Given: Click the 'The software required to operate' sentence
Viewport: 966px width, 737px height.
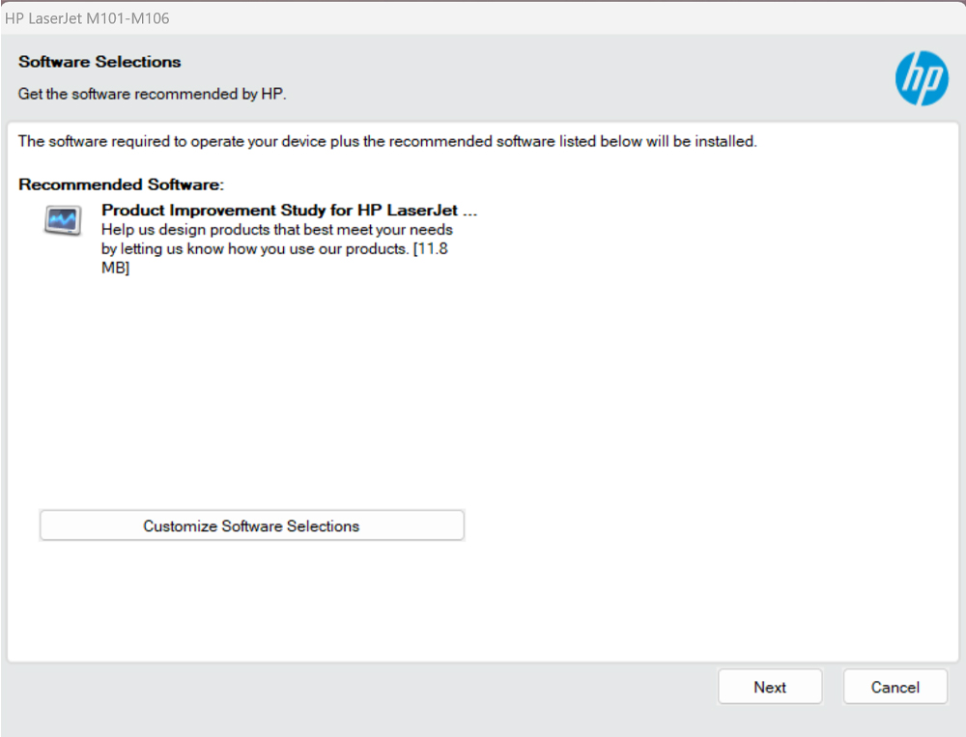Looking at the screenshot, I should point(387,141).
